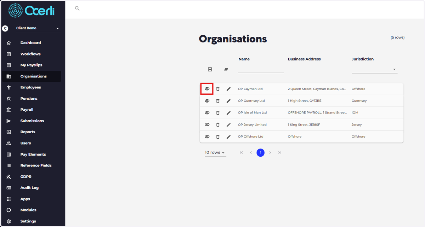View OP Offshore Ltd via eye icon

coord(207,136)
